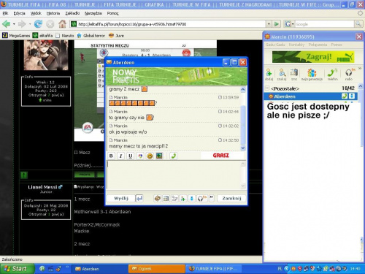Open the Zakładki menu
The image size is (365, 274).
click(x=72, y=13)
